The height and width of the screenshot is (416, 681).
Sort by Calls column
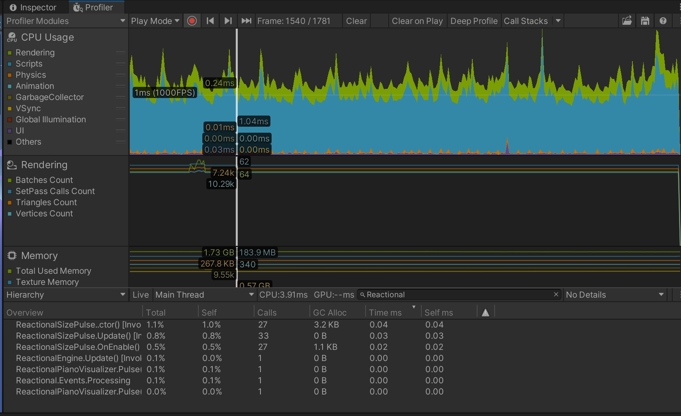(282, 313)
